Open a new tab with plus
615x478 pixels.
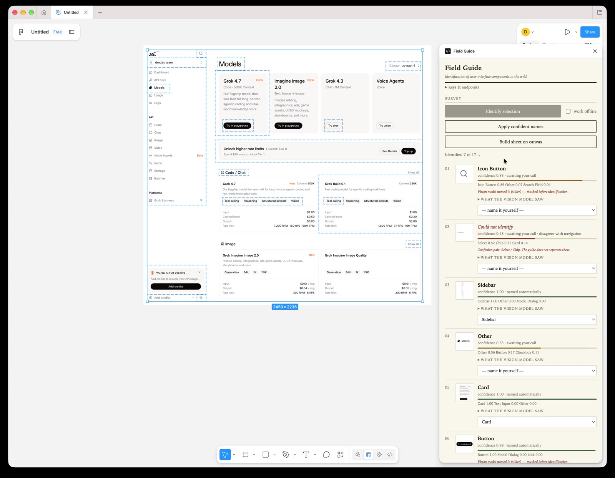coord(100,12)
